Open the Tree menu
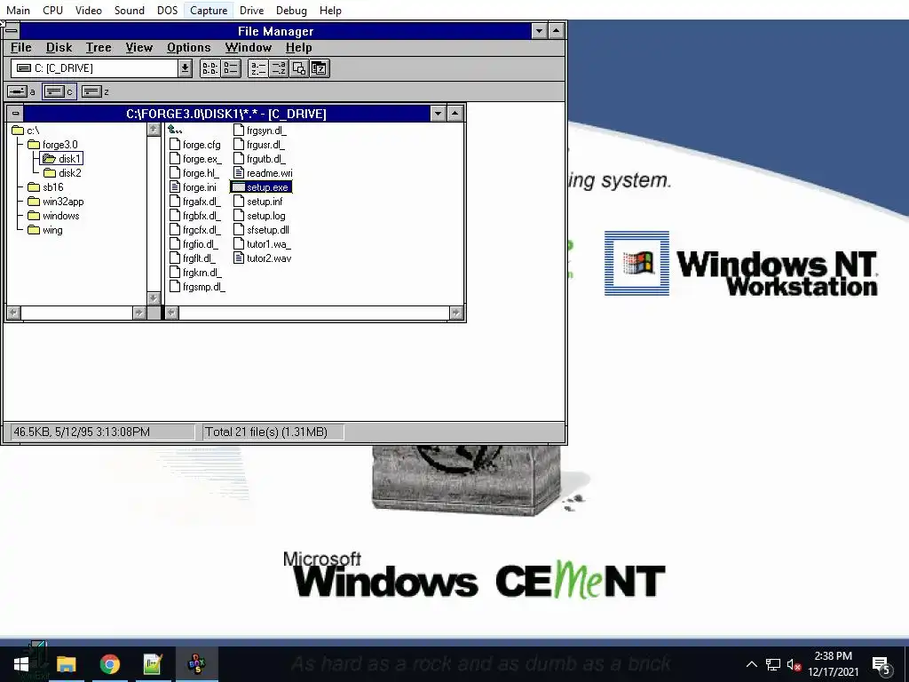 tap(99, 48)
